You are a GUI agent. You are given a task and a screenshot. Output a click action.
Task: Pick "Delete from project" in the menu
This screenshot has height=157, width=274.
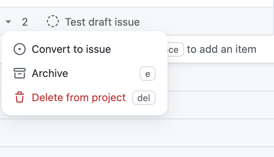click(79, 98)
